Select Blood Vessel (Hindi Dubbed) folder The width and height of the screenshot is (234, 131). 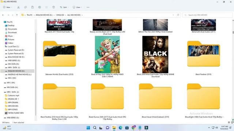click(x=155, y=96)
